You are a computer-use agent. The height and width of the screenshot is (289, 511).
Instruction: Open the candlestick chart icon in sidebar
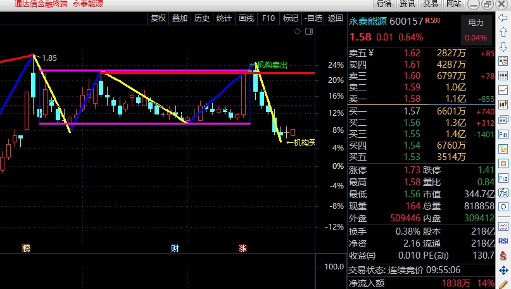(503, 105)
